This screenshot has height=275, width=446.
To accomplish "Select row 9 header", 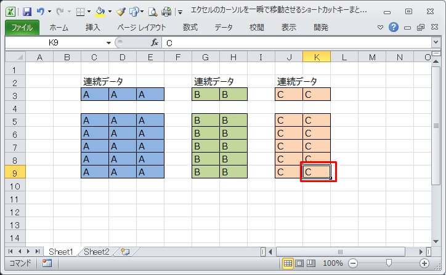I will 15,173.
